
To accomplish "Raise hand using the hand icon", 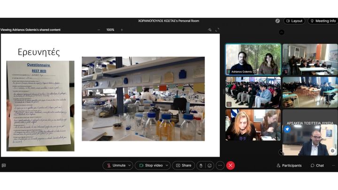I will [200, 165].
